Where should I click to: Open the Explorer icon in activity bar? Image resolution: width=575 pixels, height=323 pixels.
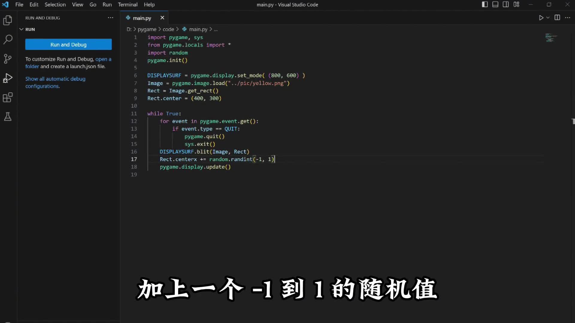pyautogui.click(x=7, y=20)
